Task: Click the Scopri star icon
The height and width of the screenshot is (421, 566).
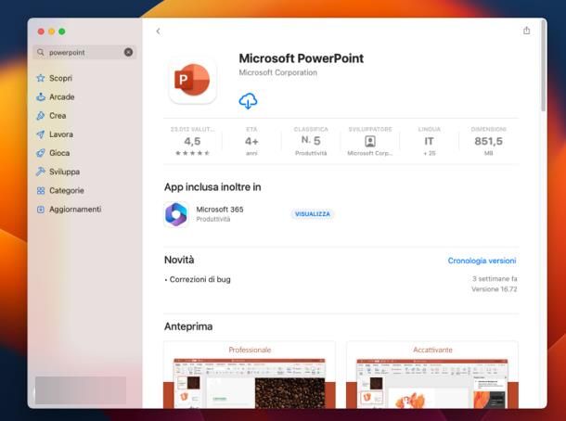Action: (x=41, y=78)
